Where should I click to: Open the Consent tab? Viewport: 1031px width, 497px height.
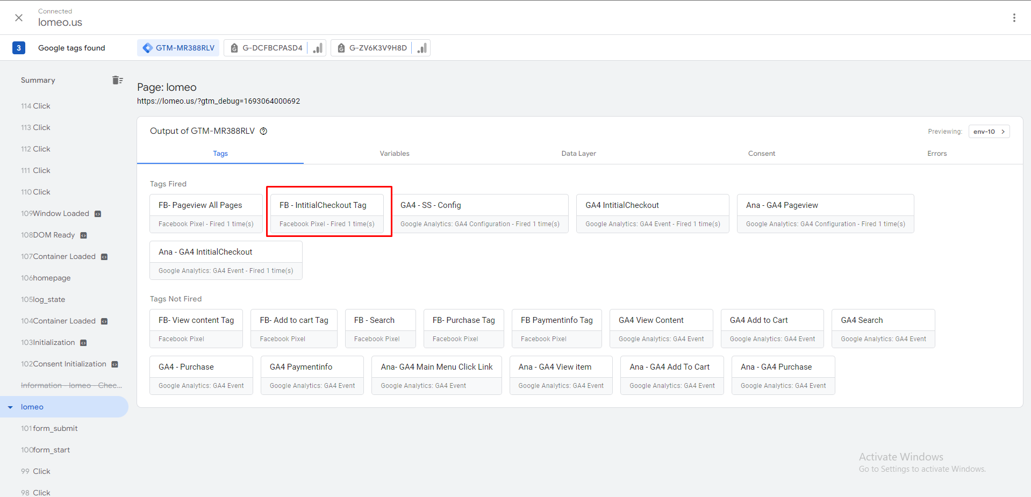[761, 154]
